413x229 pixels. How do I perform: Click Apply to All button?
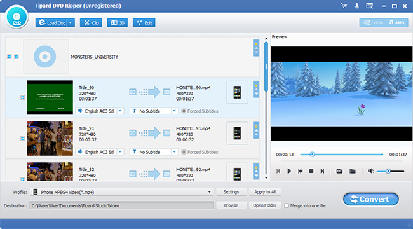265,192
